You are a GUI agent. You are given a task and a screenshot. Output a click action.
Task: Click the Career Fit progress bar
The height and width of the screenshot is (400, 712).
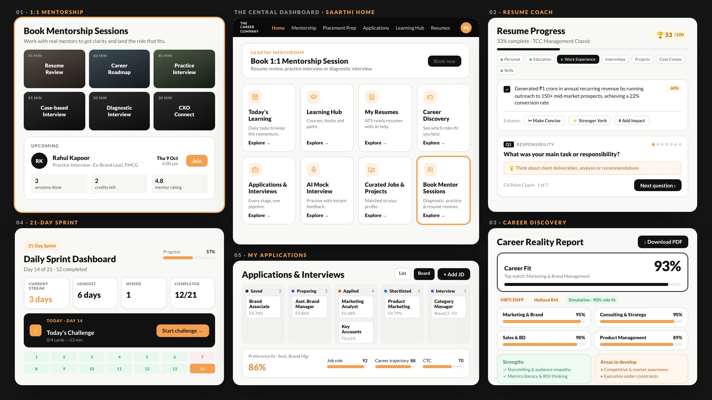[592, 284]
